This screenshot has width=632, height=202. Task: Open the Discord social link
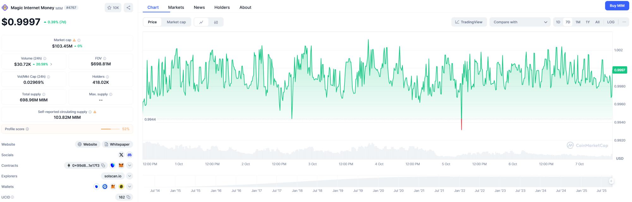pyautogui.click(x=130, y=155)
